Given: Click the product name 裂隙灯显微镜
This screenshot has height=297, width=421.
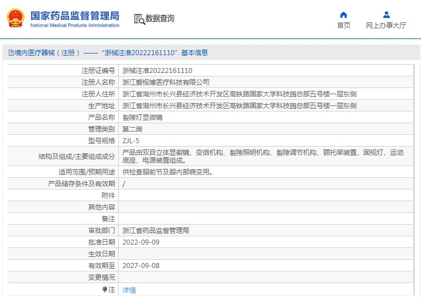Looking at the screenshot, I should pyautogui.click(x=143, y=118).
